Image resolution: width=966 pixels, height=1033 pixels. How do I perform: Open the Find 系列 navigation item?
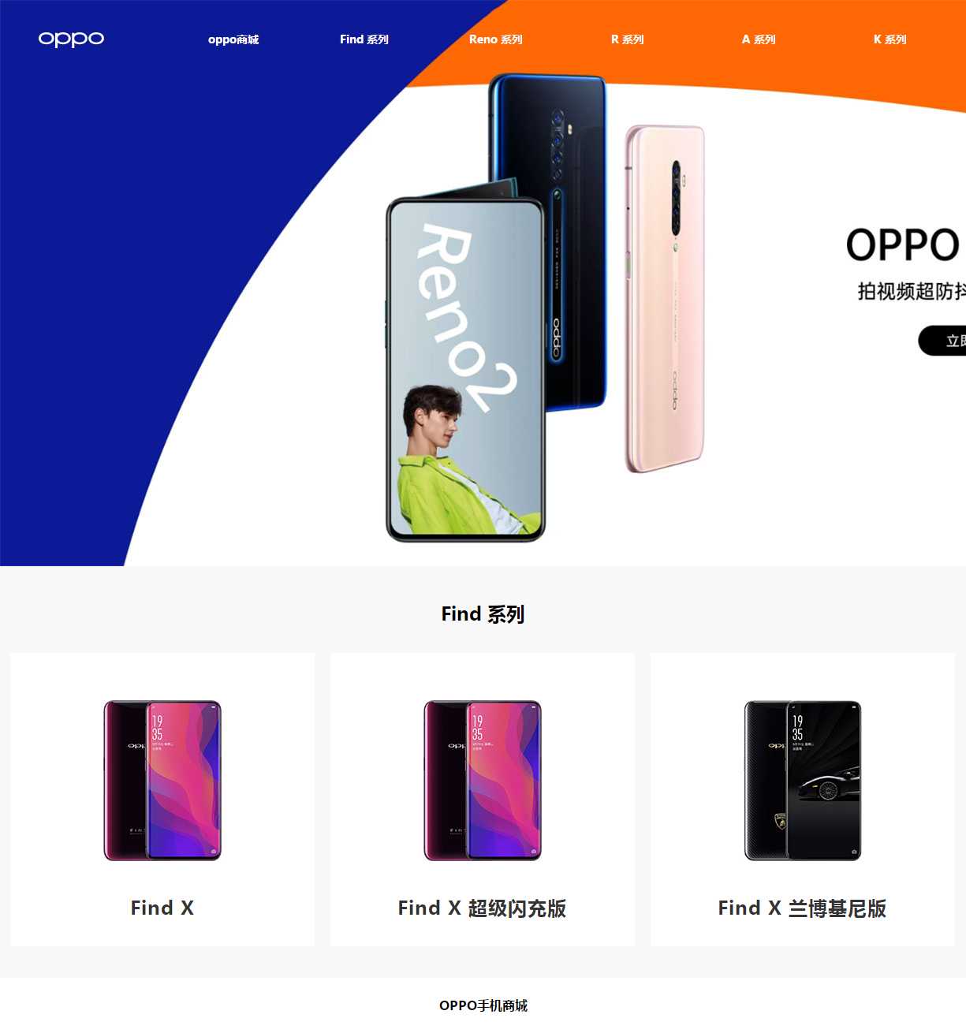pos(364,39)
